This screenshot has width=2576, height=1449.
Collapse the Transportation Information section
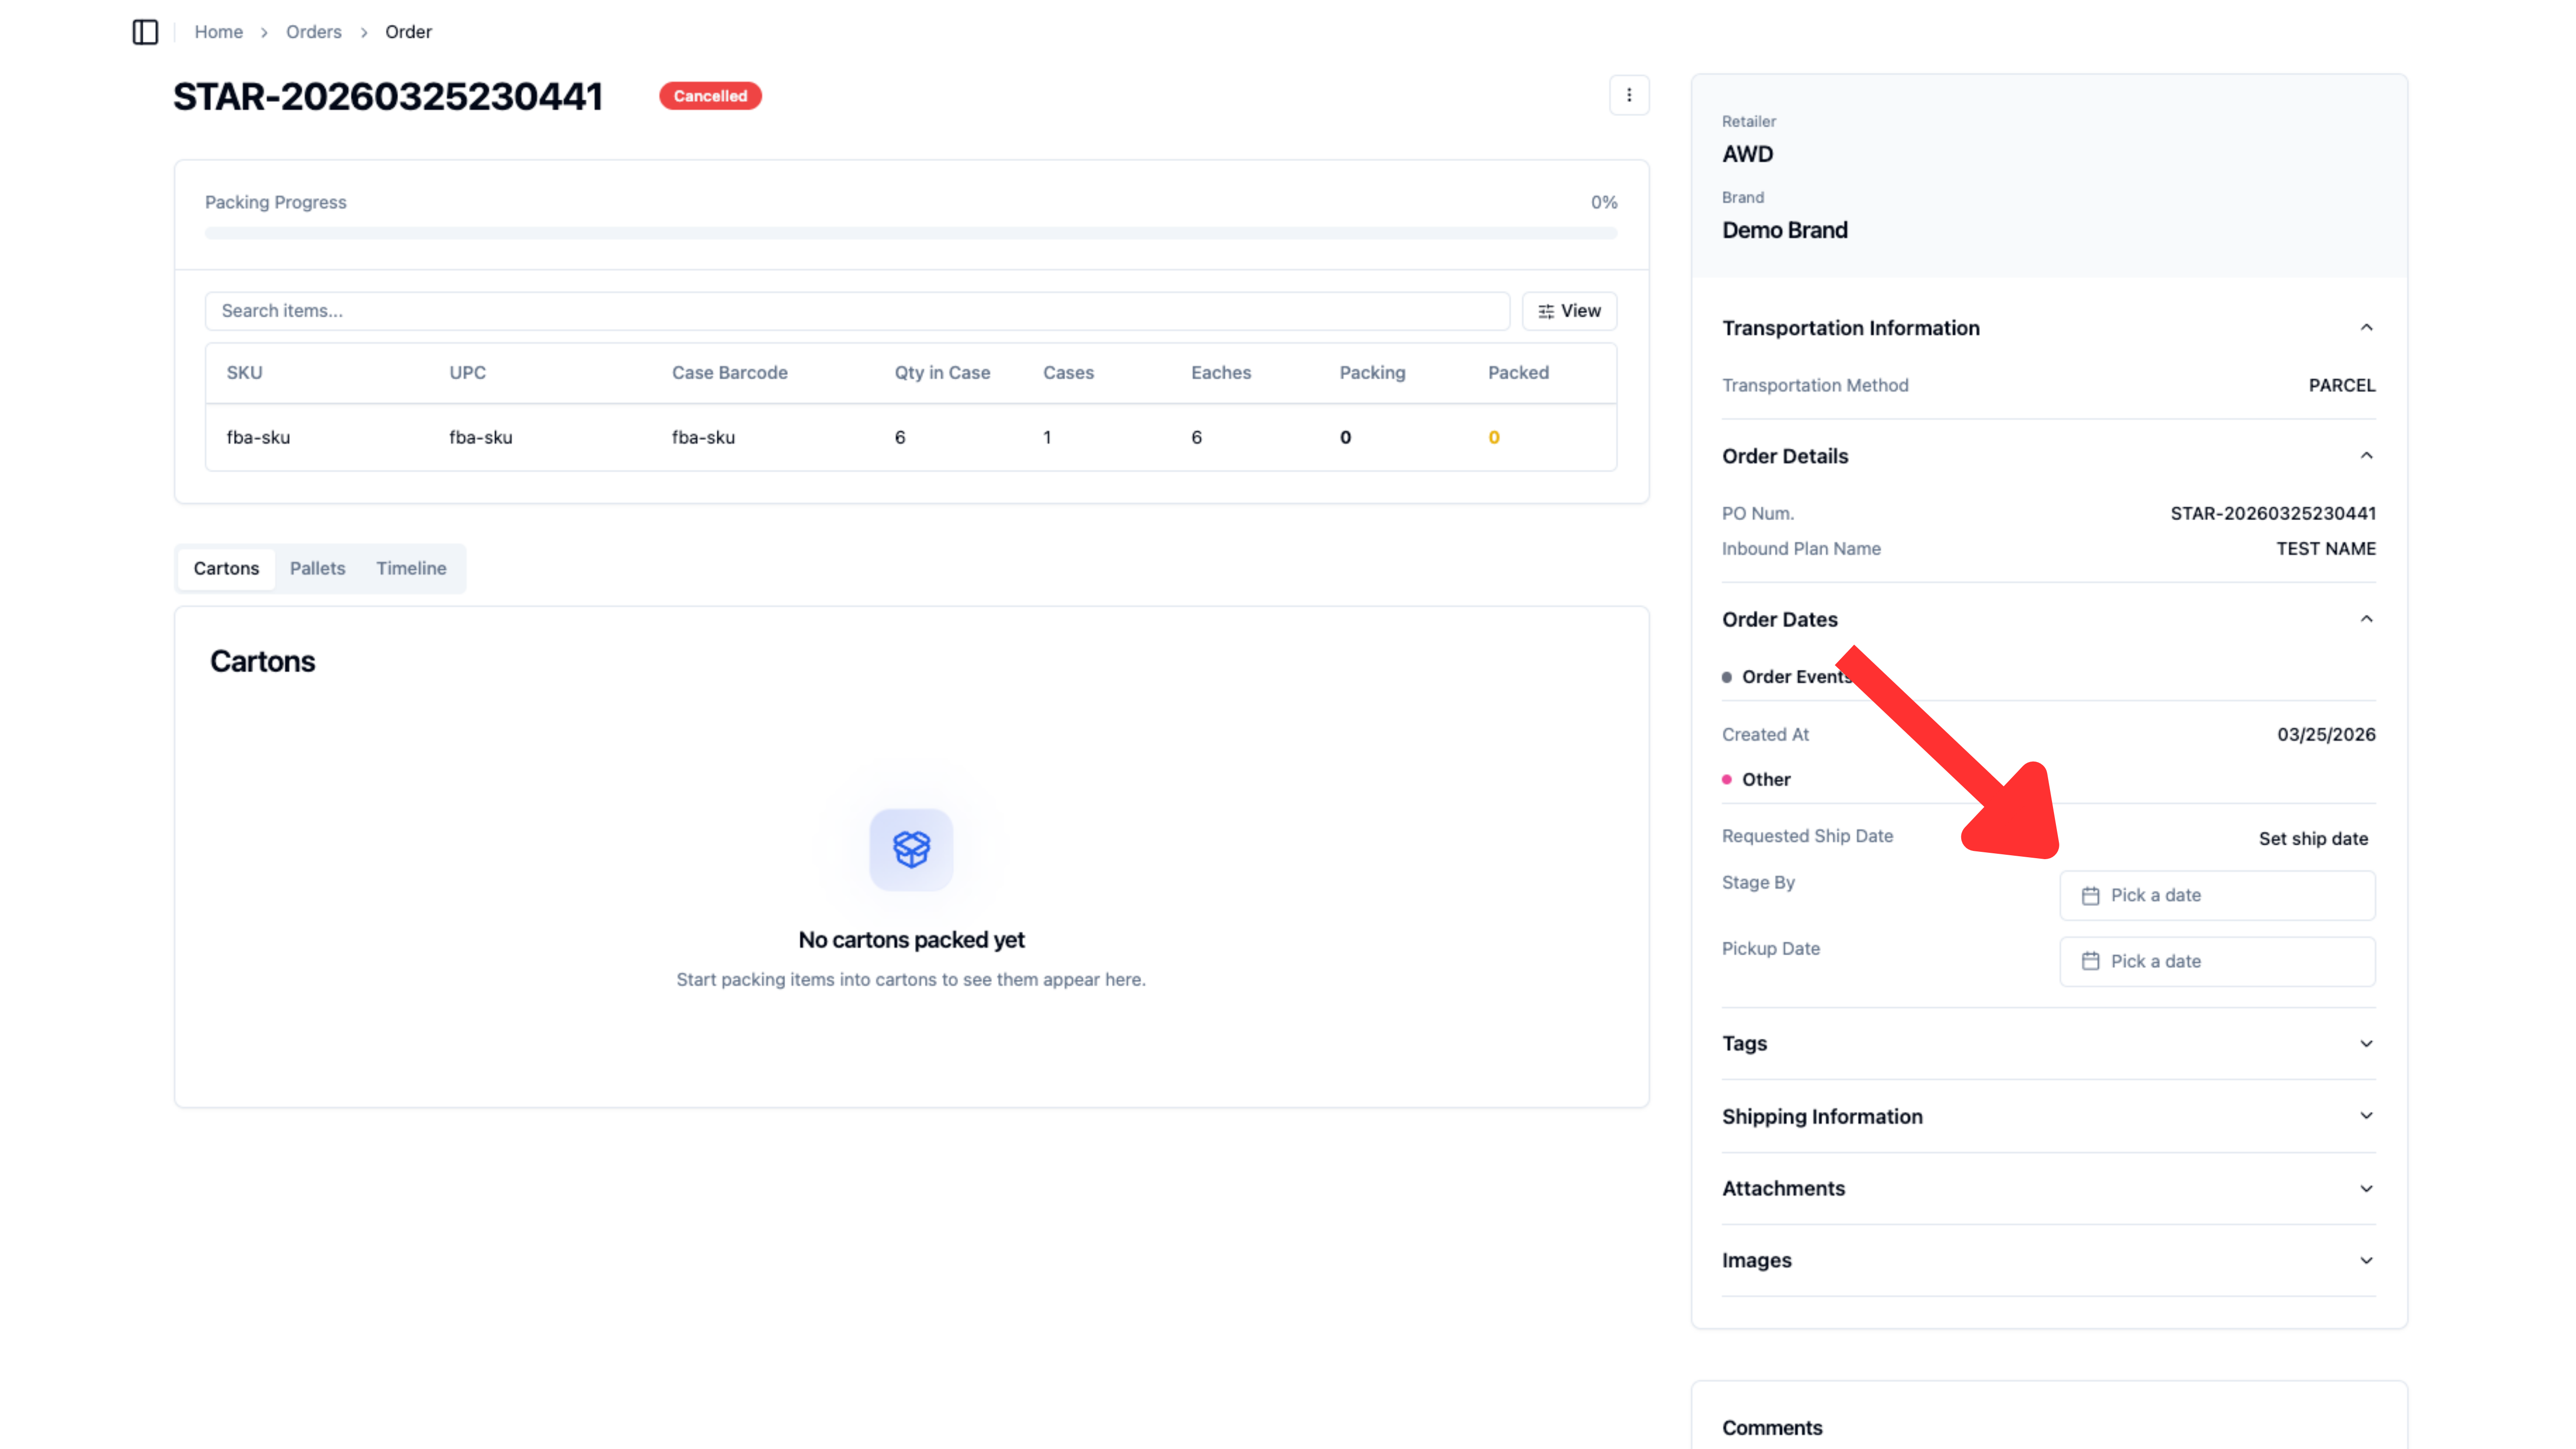click(2366, 328)
